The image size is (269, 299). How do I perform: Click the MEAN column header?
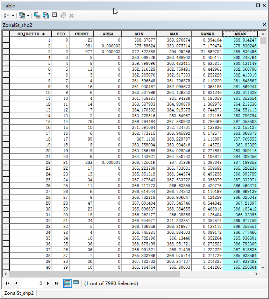[240, 34]
